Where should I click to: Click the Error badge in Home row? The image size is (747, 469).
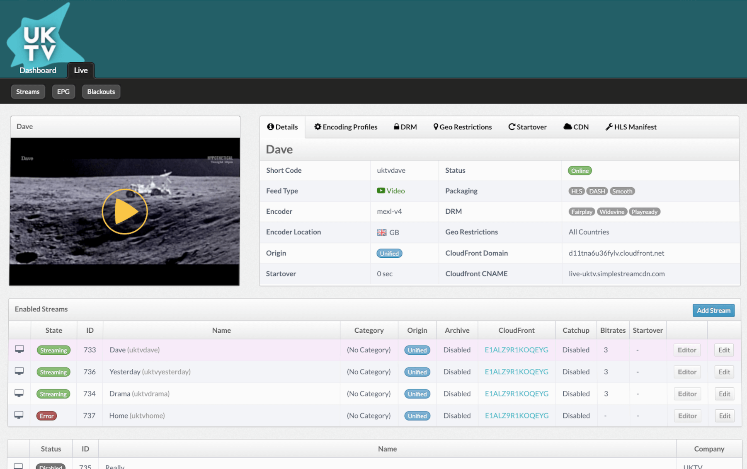coord(46,416)
